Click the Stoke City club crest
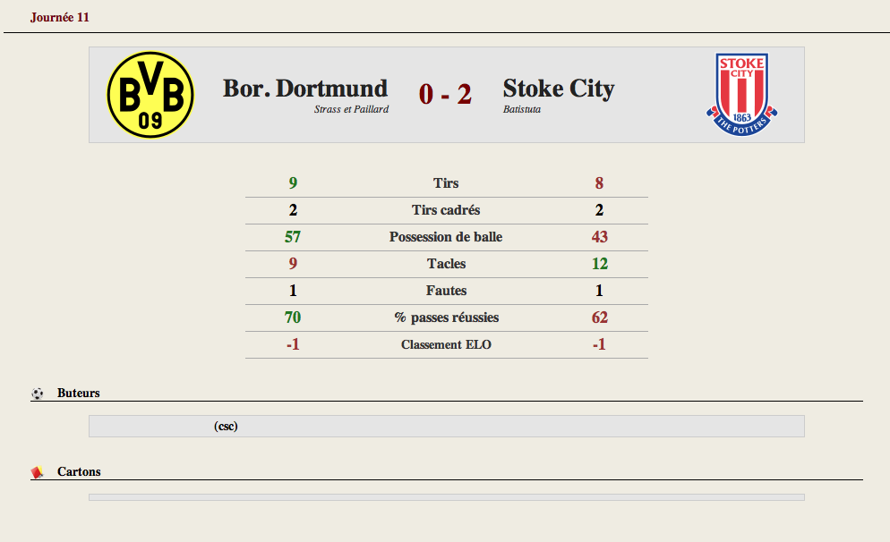890x542 pixels. (742, 95)
